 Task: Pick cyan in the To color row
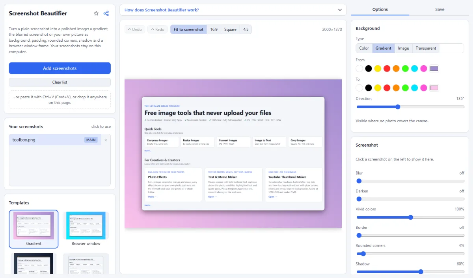[414, 88]
